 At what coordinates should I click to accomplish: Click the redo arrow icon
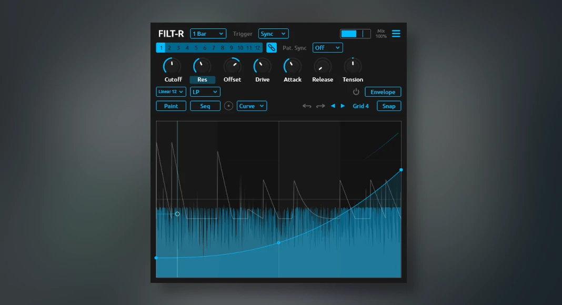pos(320,106)
